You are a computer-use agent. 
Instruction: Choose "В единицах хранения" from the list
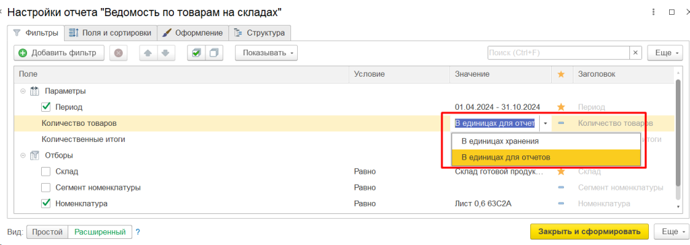[546, 141]
